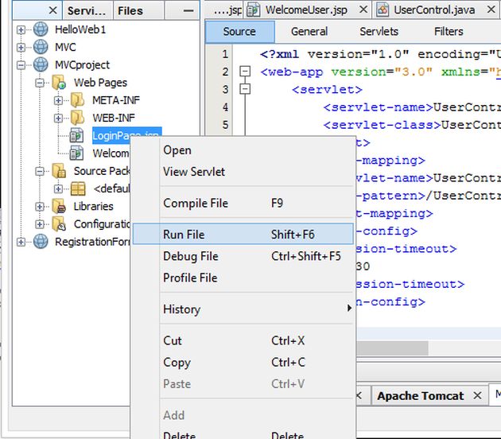Click the LoginPage.jsp file icon
The width and height of the screenshot is (501, 439).
76,135
